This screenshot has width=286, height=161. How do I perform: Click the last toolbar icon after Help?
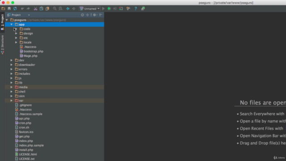(143, 8)
